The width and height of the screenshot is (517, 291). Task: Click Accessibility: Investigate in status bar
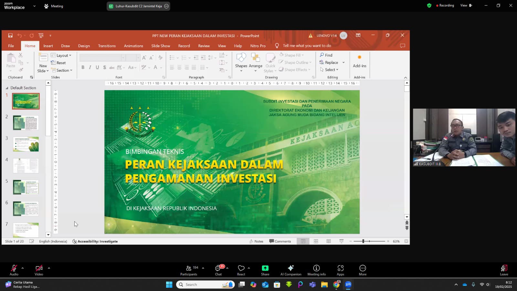(x=95, y=241)
